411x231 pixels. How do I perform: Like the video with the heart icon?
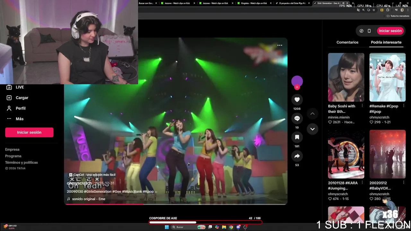(x=297, y=100)
